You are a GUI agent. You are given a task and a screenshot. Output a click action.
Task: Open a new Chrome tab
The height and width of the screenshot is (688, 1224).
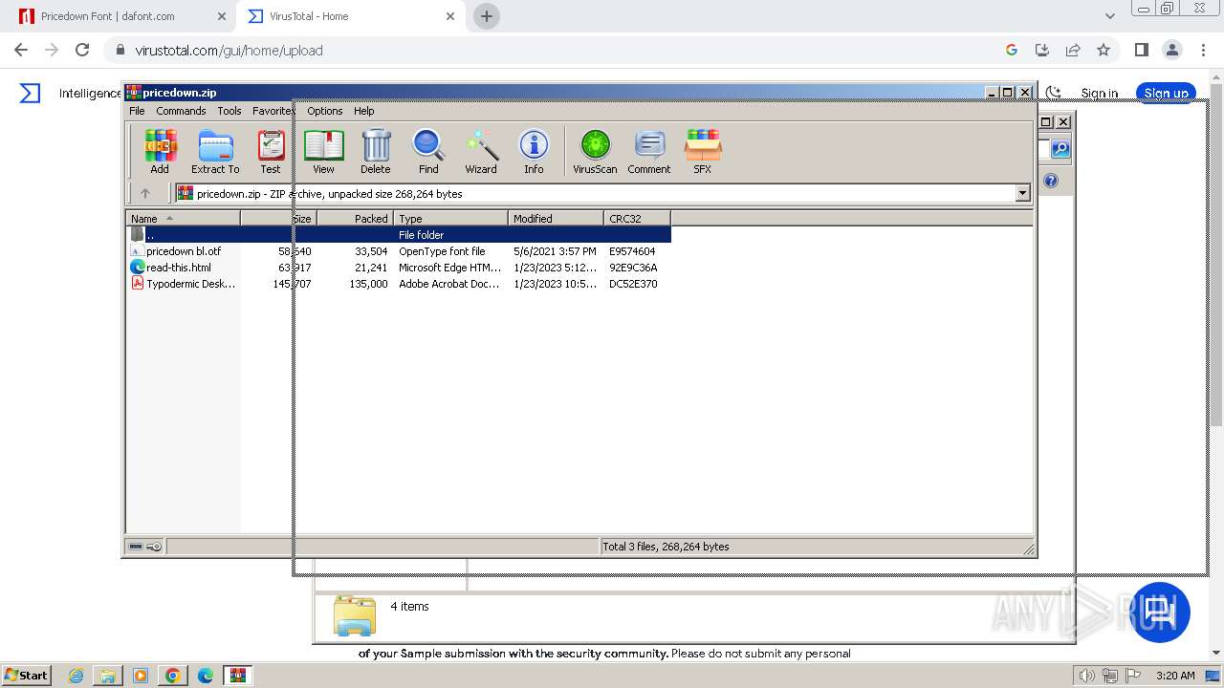tap(487, 16)
